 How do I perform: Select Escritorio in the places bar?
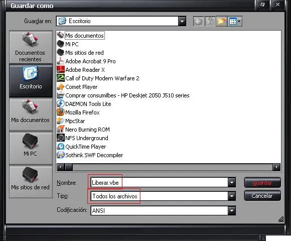[x=31, y=81]
